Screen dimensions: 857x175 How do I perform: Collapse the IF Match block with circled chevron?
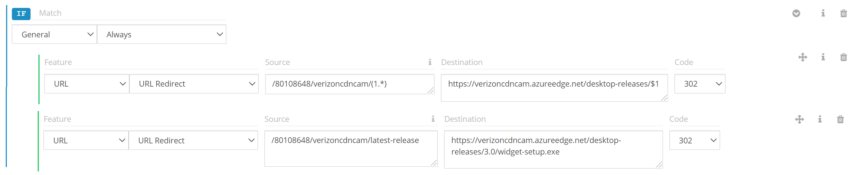point(796,13)
